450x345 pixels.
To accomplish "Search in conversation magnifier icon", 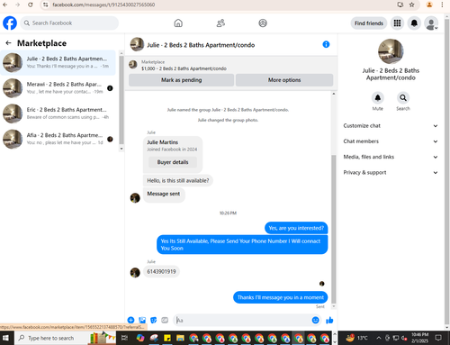I will pyautogui.click(x=403, y=98).
